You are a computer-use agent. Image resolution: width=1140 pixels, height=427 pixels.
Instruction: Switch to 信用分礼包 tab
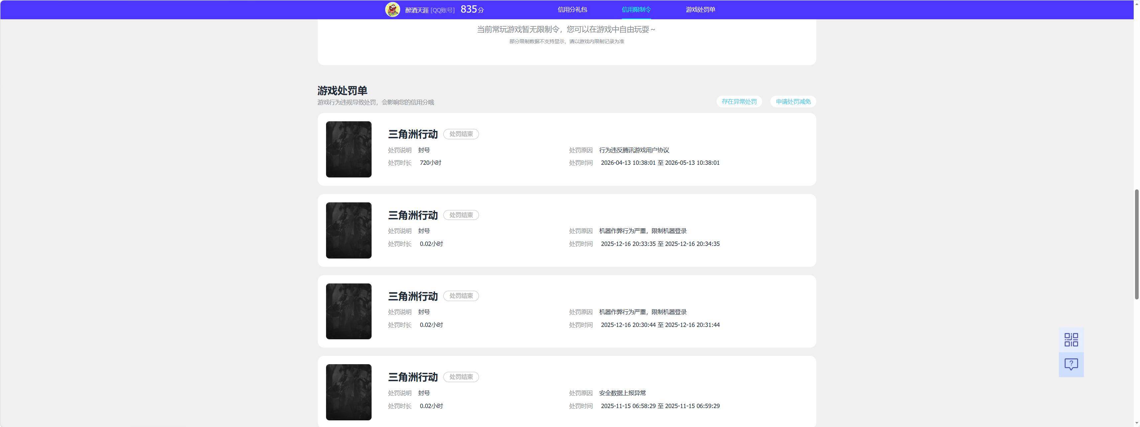coord(572,9)
